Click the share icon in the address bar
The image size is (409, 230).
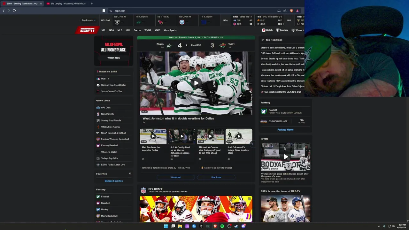pos(285,11)
